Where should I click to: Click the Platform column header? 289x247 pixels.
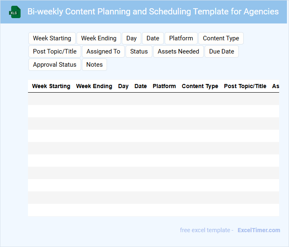pos(164,86)
